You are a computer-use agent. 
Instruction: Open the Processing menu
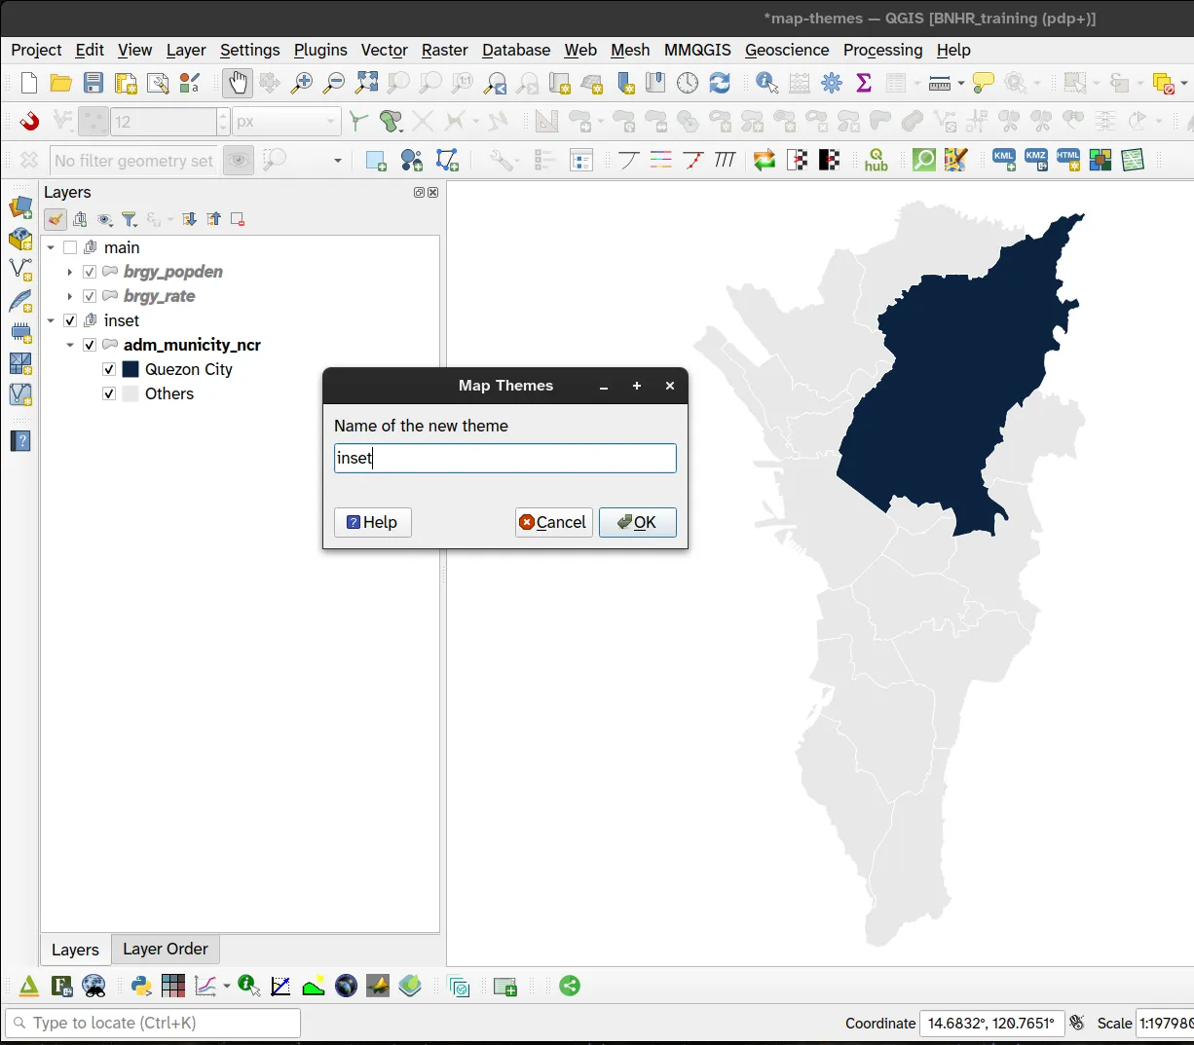(882, 50)
